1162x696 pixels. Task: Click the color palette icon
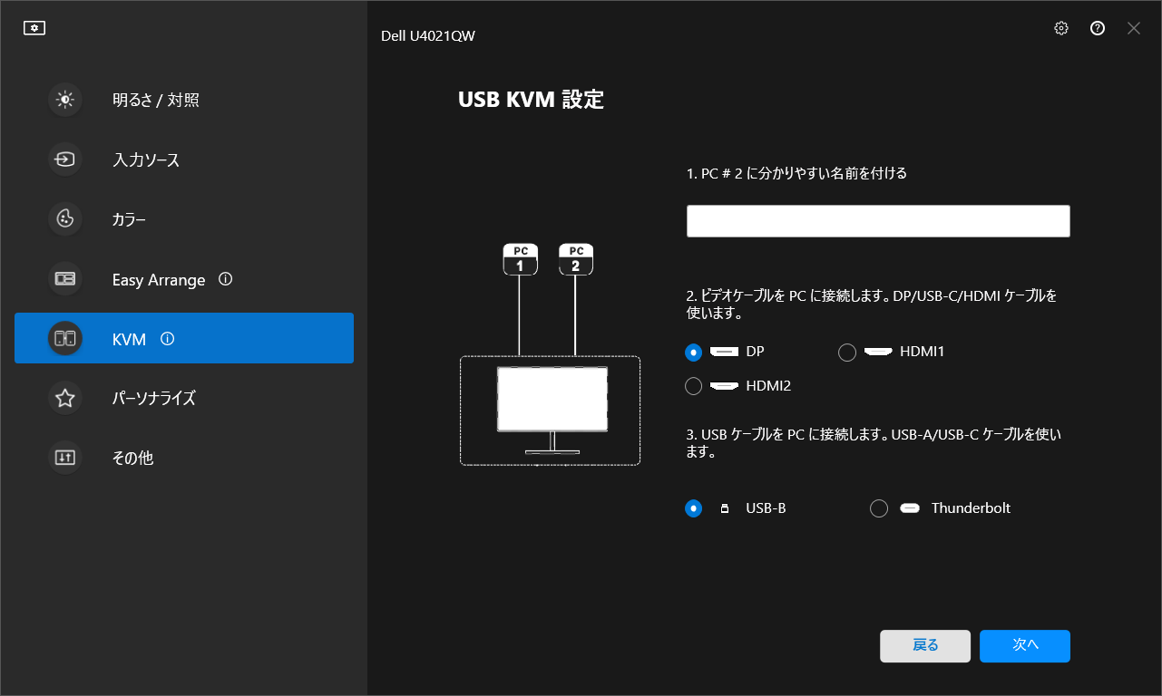(65, 219)
